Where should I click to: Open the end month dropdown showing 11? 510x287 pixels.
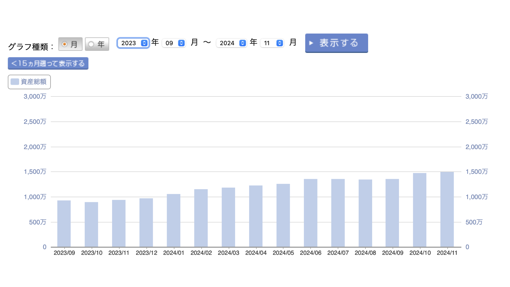coord(272,43)
